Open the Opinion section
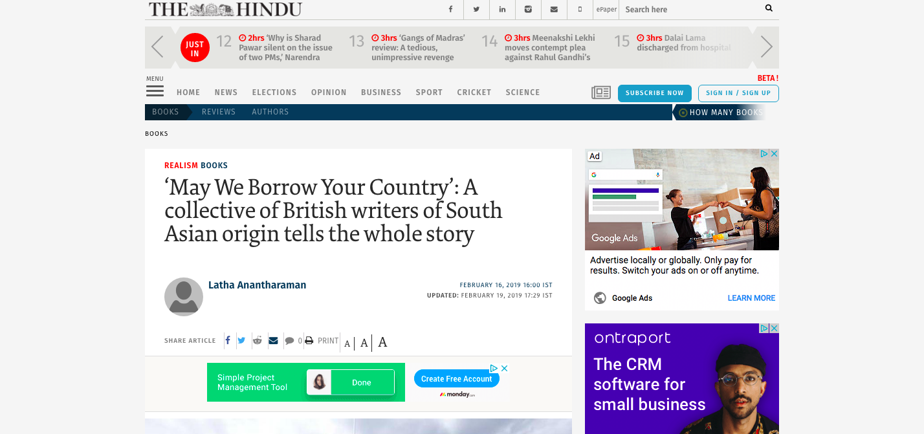This screenshot has height=434, width=924. click(x=329, y=92)
